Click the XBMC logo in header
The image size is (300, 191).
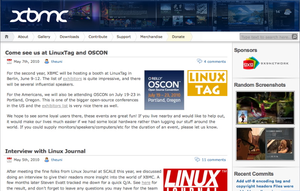pos(39,16)
